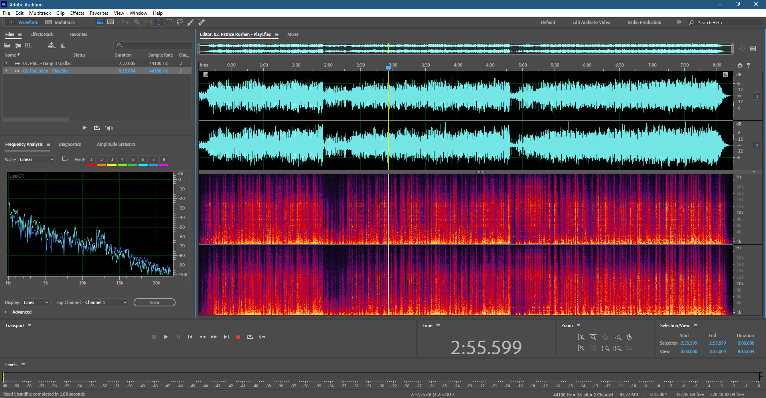The height and width of the screenshot is (398, 766).
Task: Click headphones icon beside timeline ruler
Action: click(x=740, y=66)
